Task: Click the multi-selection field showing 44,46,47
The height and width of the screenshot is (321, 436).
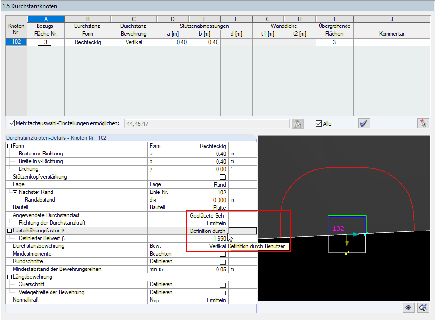Action: click(x=207, y=124)
